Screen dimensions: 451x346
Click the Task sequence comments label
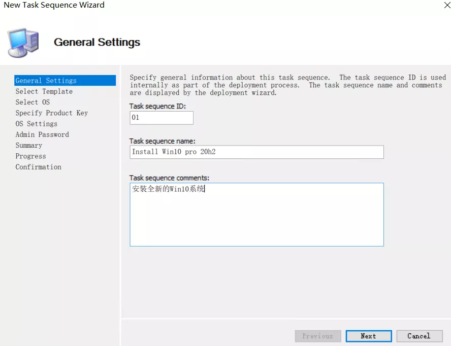(169, 178)
